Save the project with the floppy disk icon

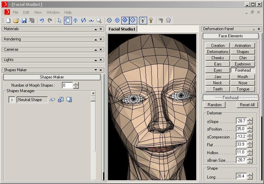[24, 21]
